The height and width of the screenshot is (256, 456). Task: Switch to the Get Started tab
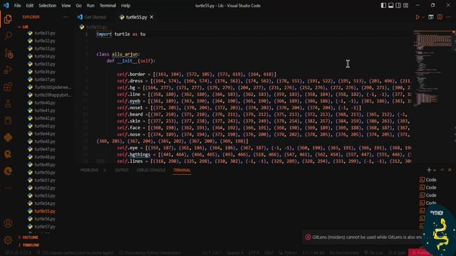92,17
